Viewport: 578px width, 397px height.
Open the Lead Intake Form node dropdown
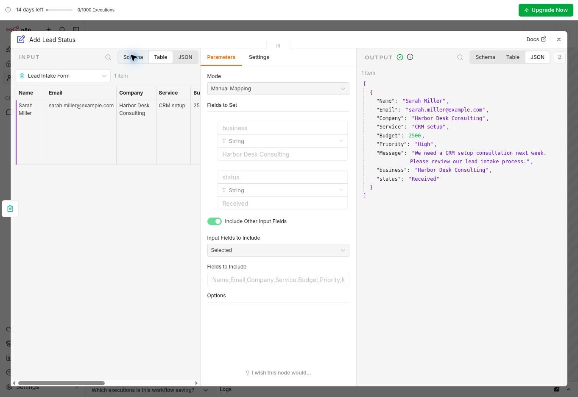63,76
